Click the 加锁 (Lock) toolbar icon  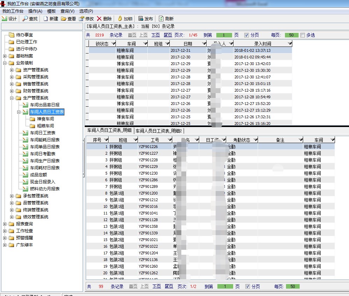click(120, 19)
